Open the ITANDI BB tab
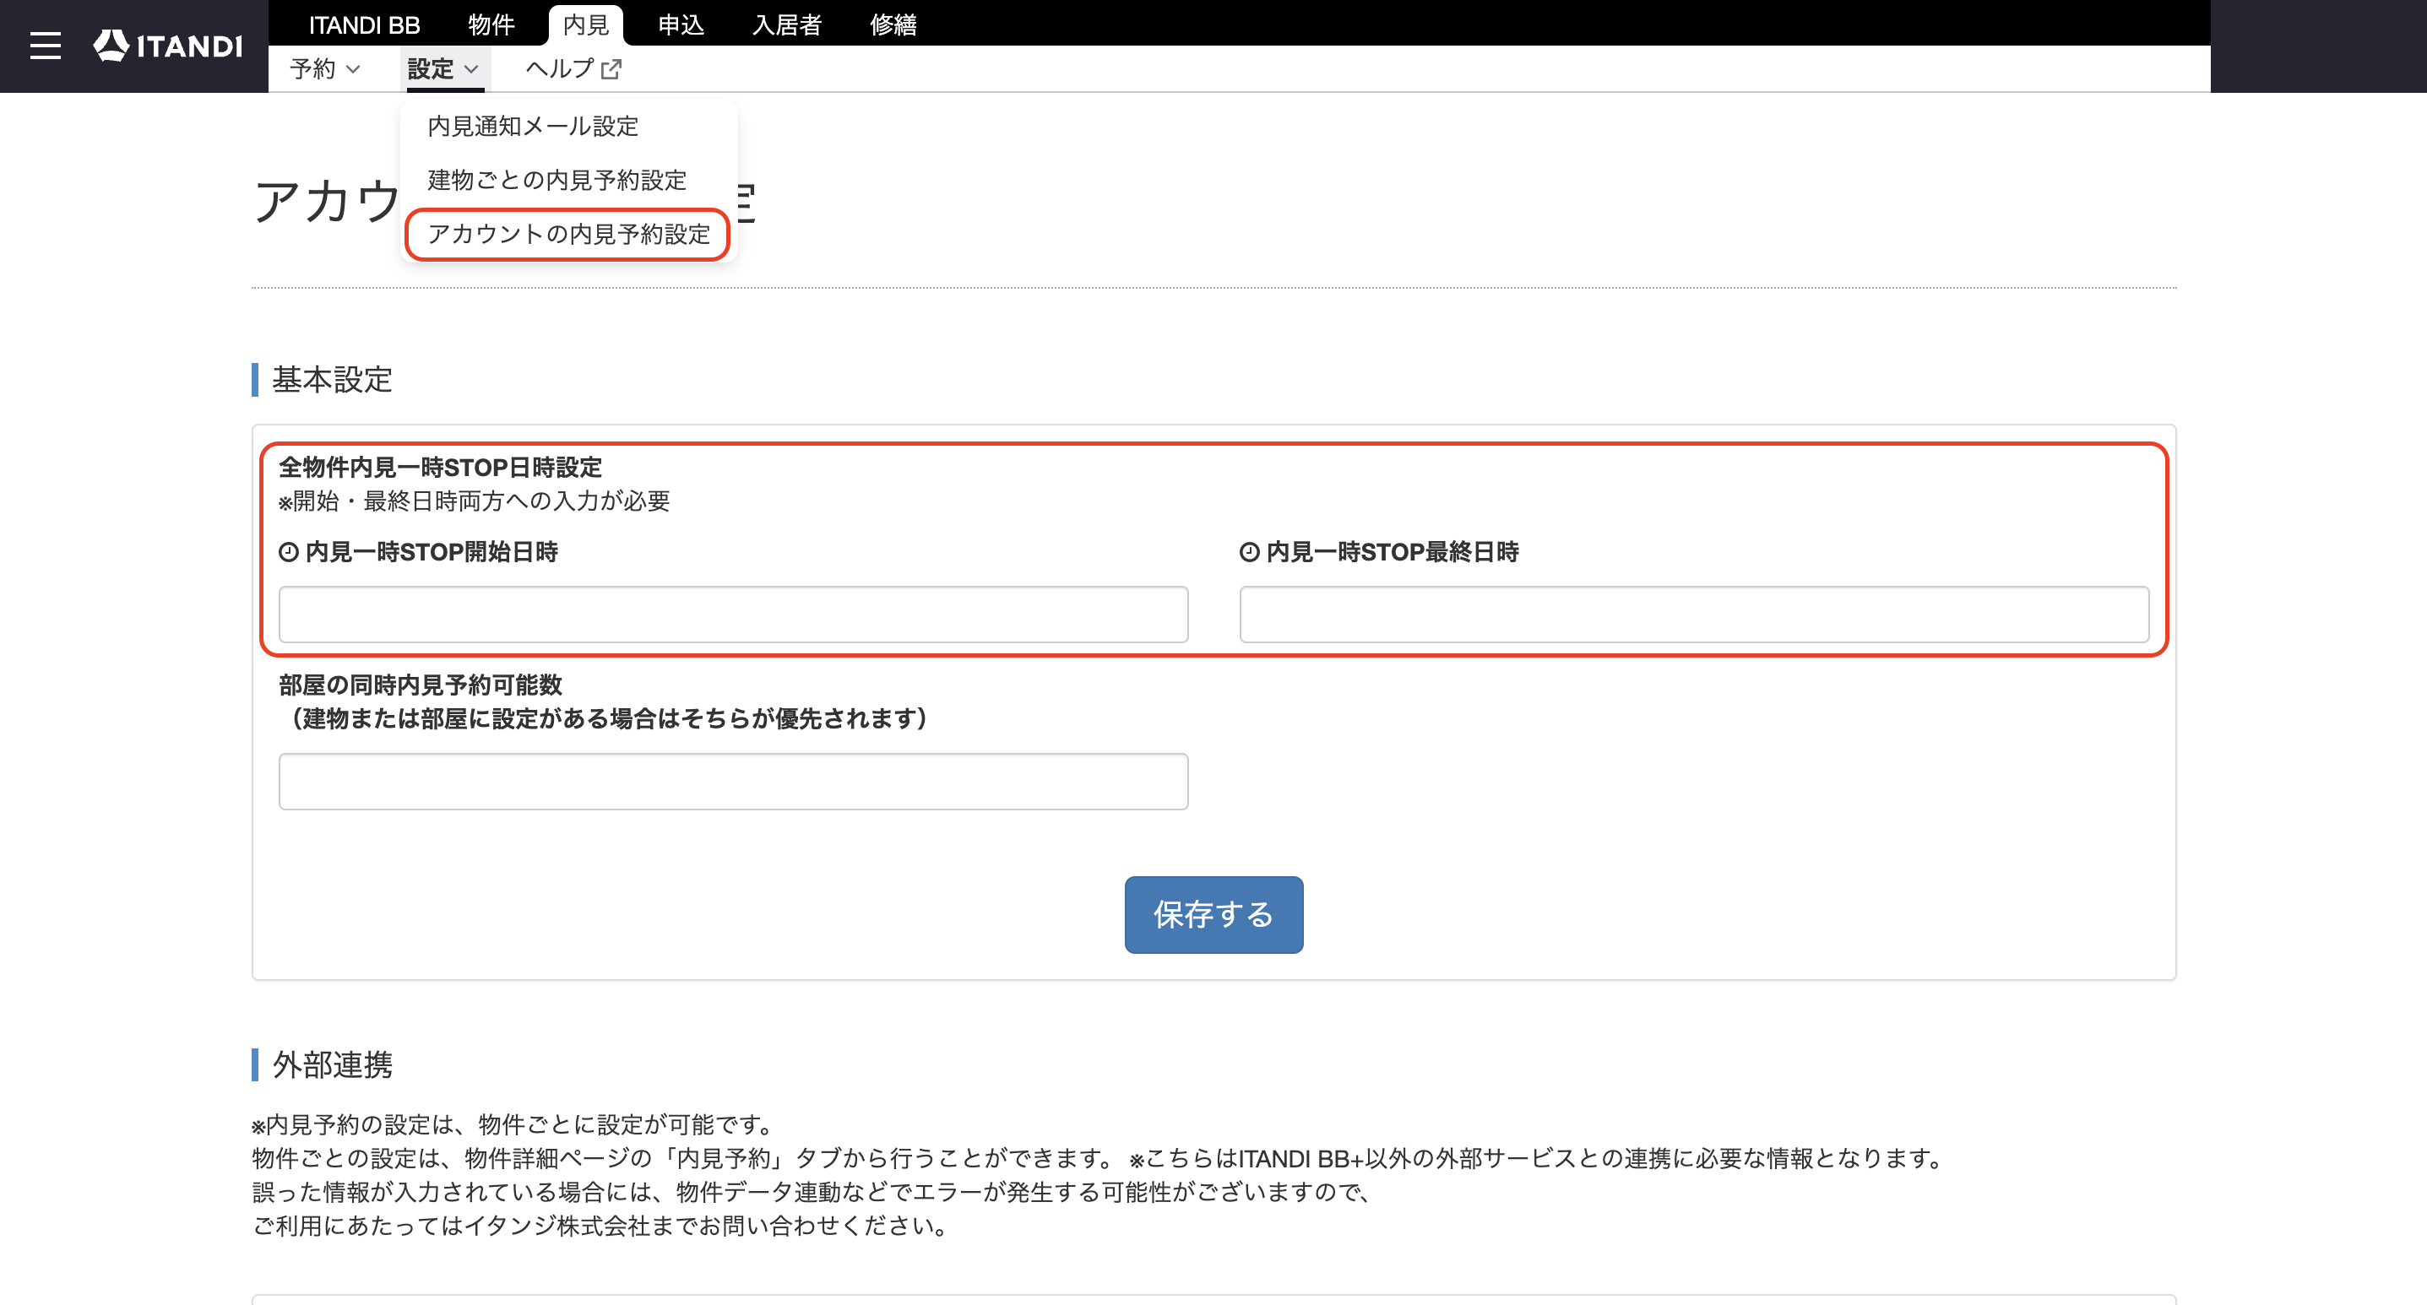Screen dimensions: 2427x1305 [x=364, y=24]
